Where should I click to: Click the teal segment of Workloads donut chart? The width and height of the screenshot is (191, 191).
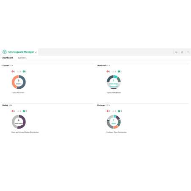[x=115, y=76]
